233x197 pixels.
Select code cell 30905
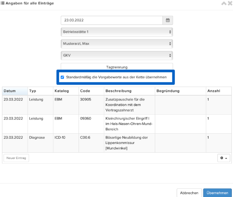[x=91, y=105]
